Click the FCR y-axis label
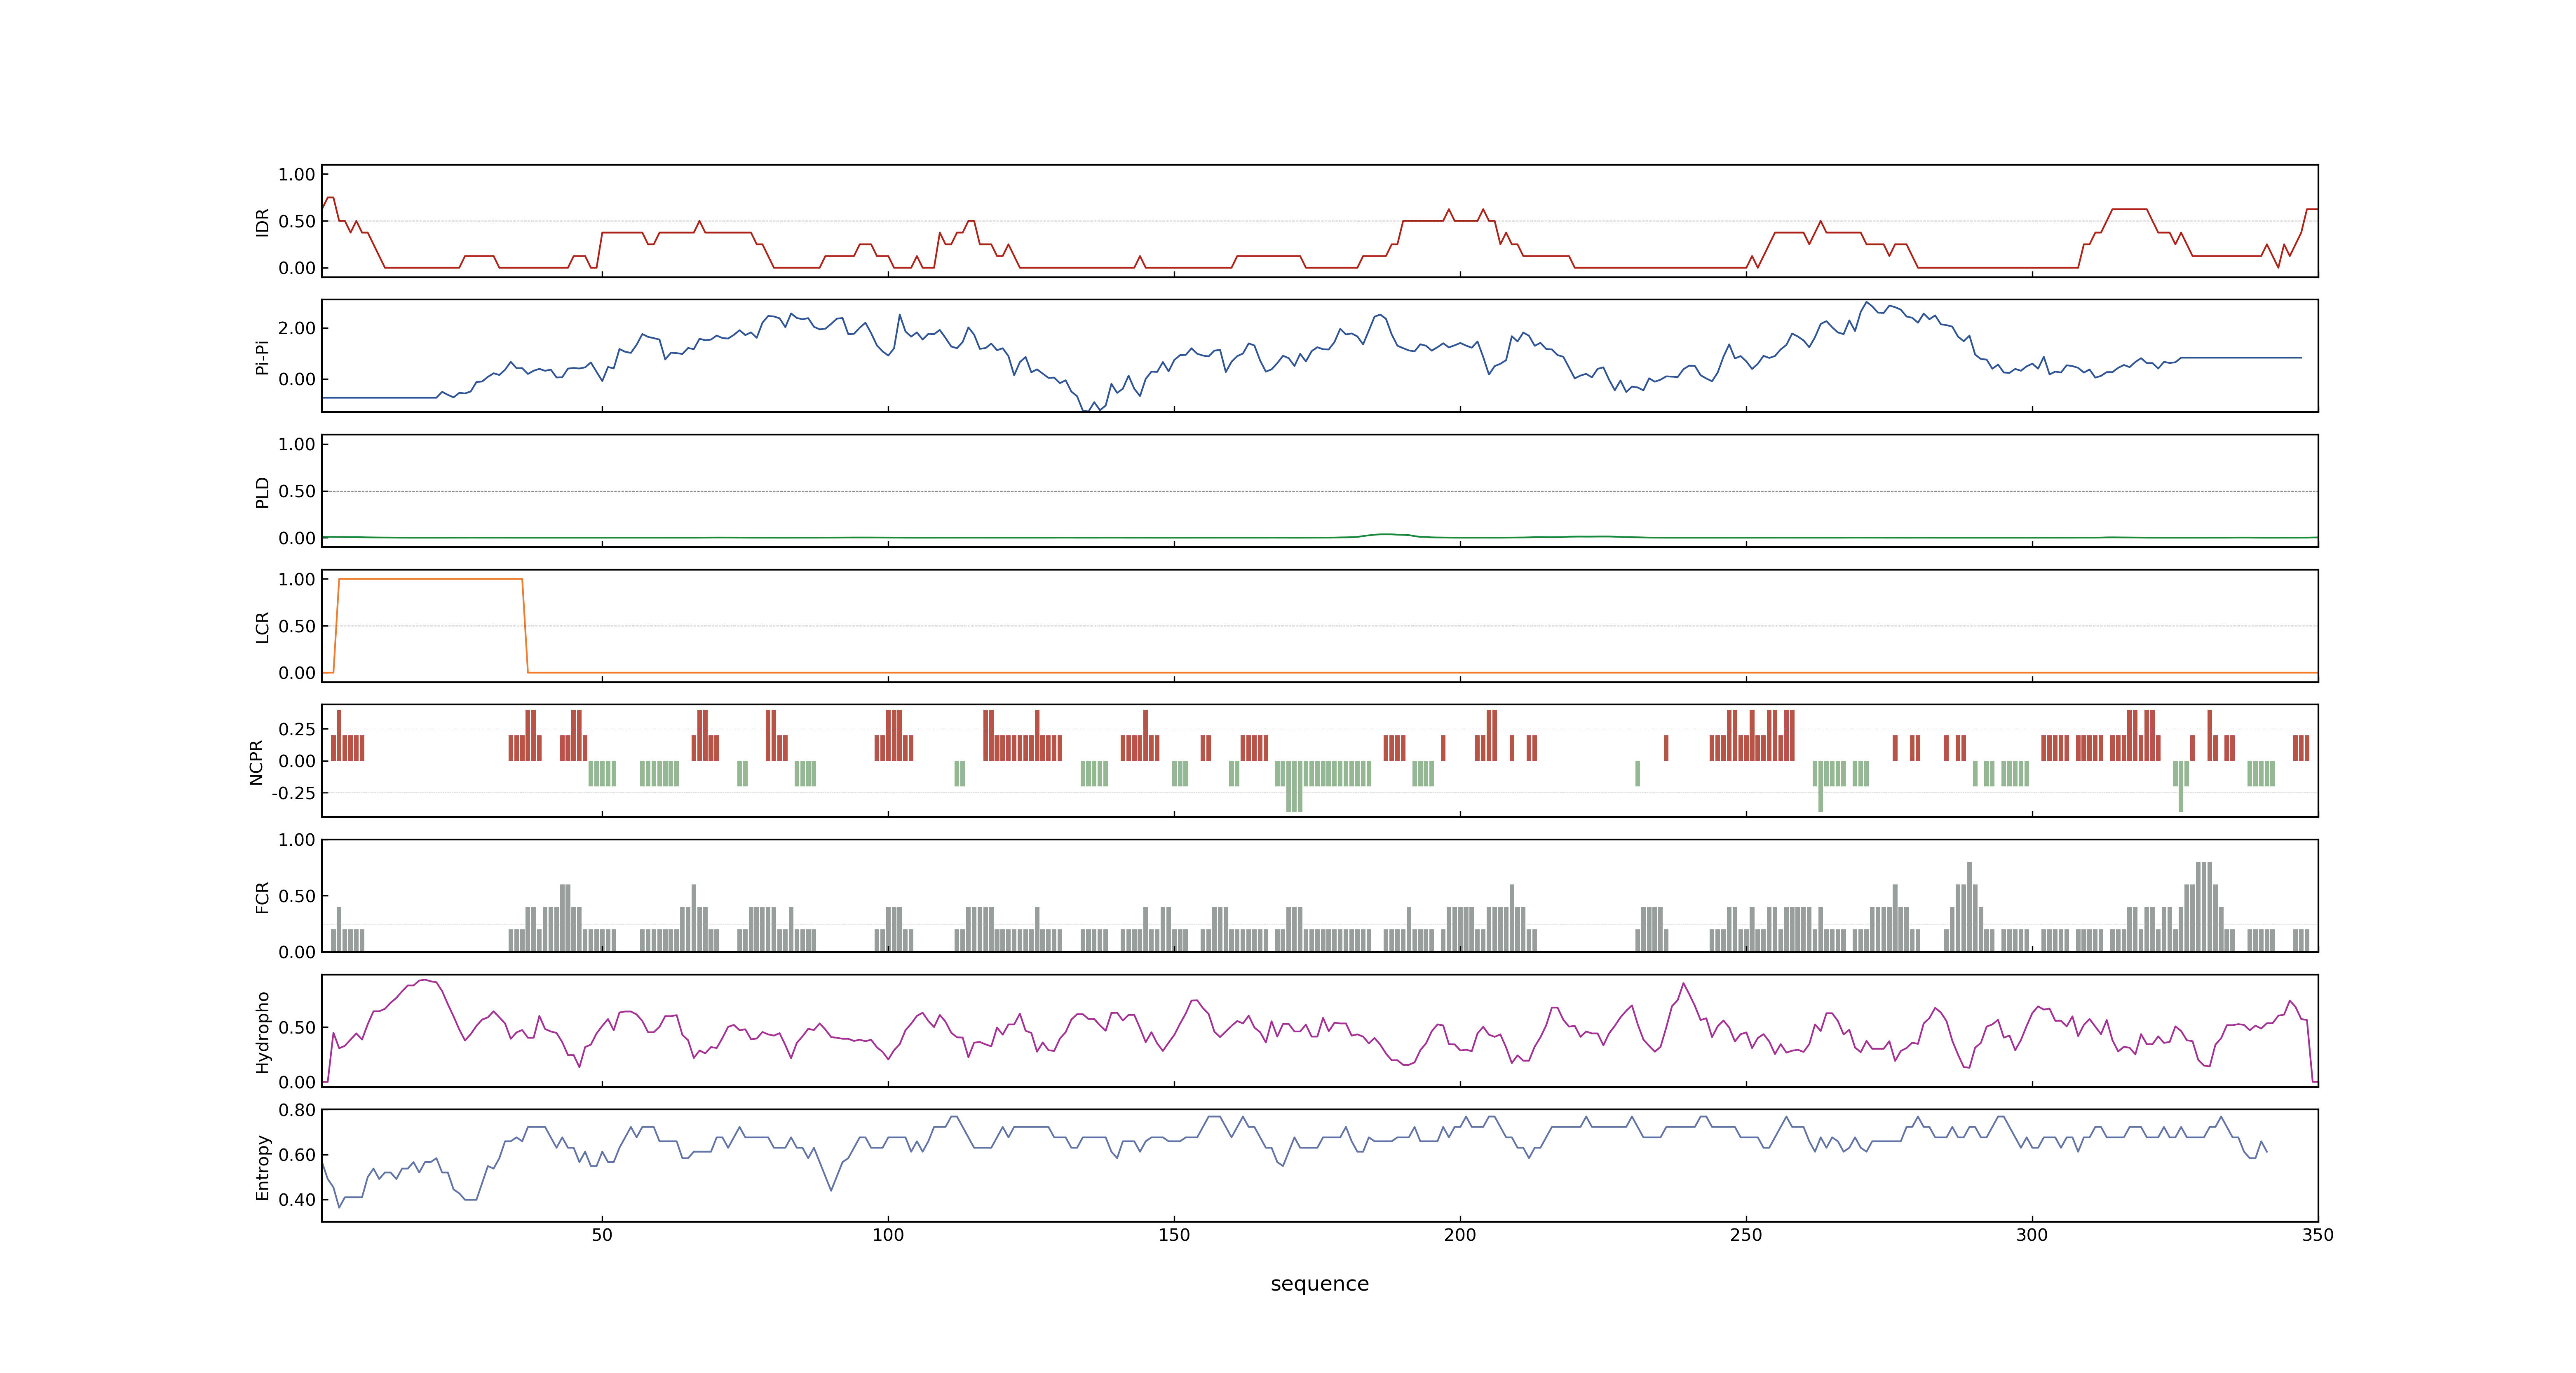 [x=263, y=896]
